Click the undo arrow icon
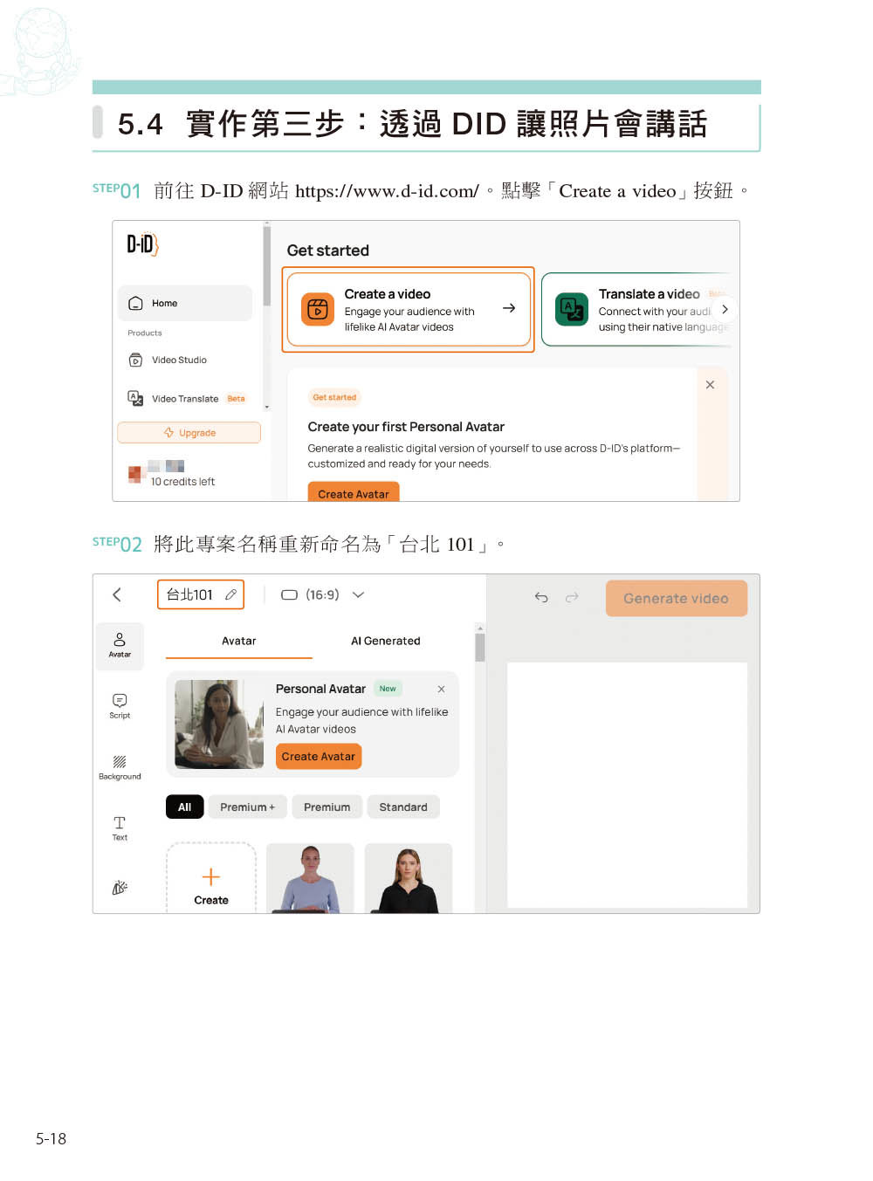The width and height of the screenshot is (873, 1181). pos(541,597)
